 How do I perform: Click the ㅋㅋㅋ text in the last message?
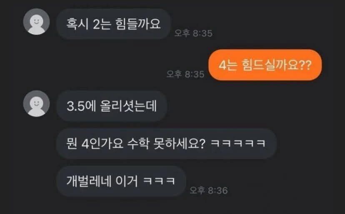(x=159, y=181)
